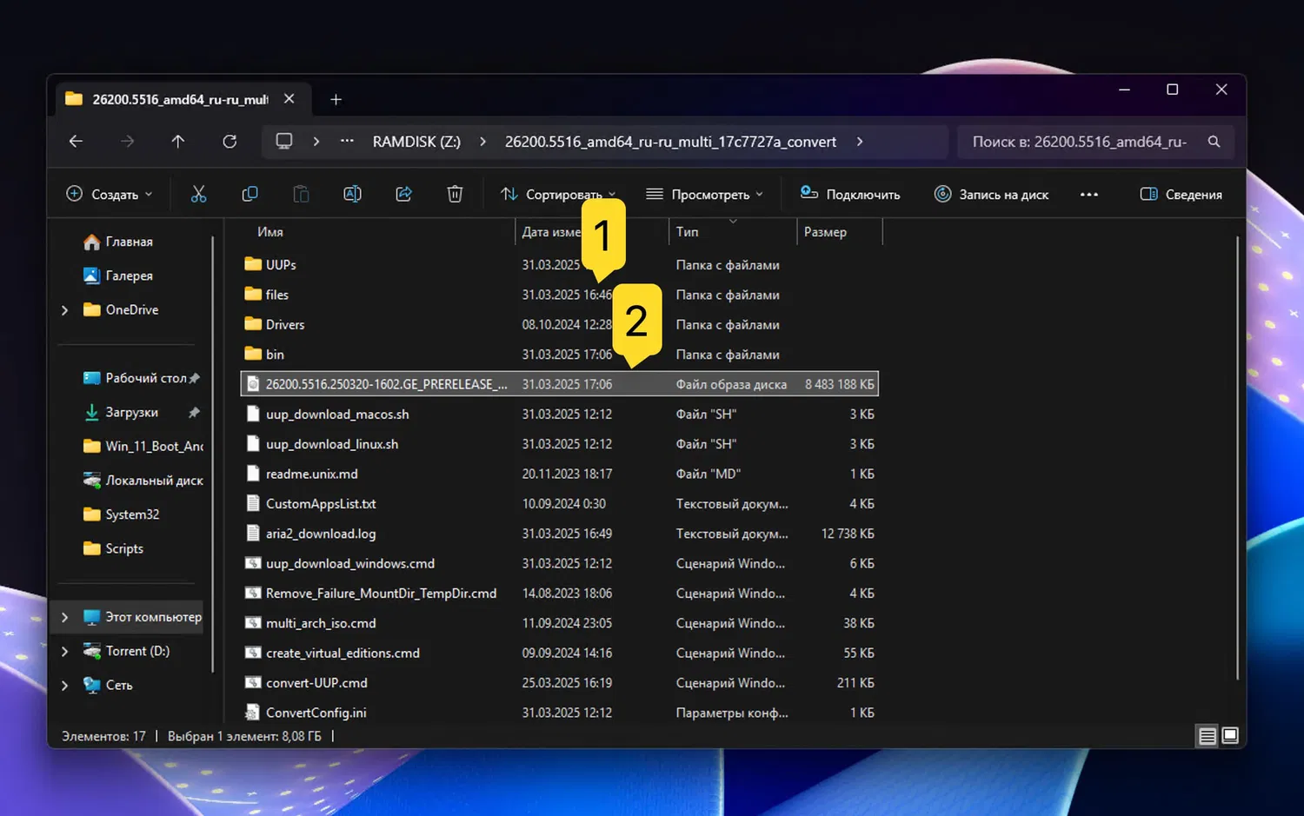Navigate back to previous folder
Screen dimensions: 1304x816
77,142
